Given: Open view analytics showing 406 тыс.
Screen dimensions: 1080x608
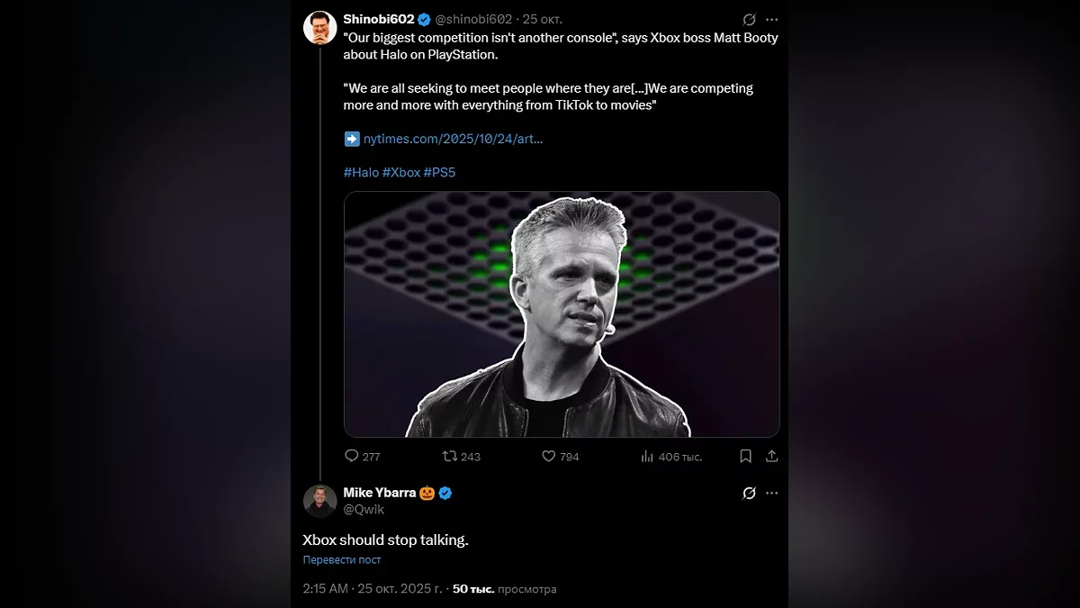Looking at the screenshot, I should coord(647,457).
